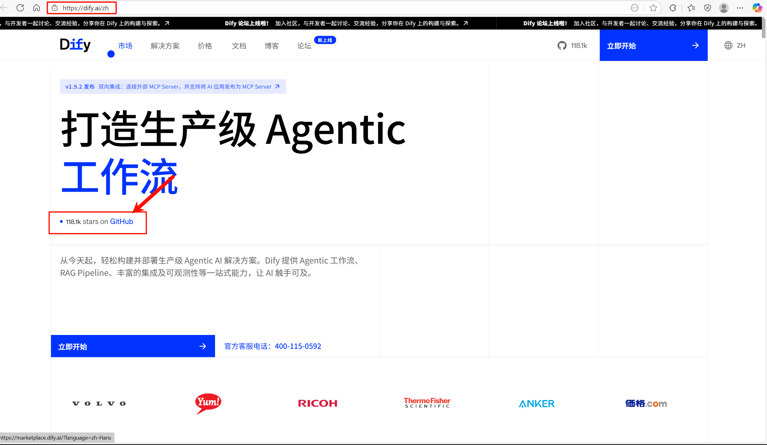The height and width of the screenshot is (445, 767).
Task: Open the 文档 navigation link
Action: [x=239, y=46]
